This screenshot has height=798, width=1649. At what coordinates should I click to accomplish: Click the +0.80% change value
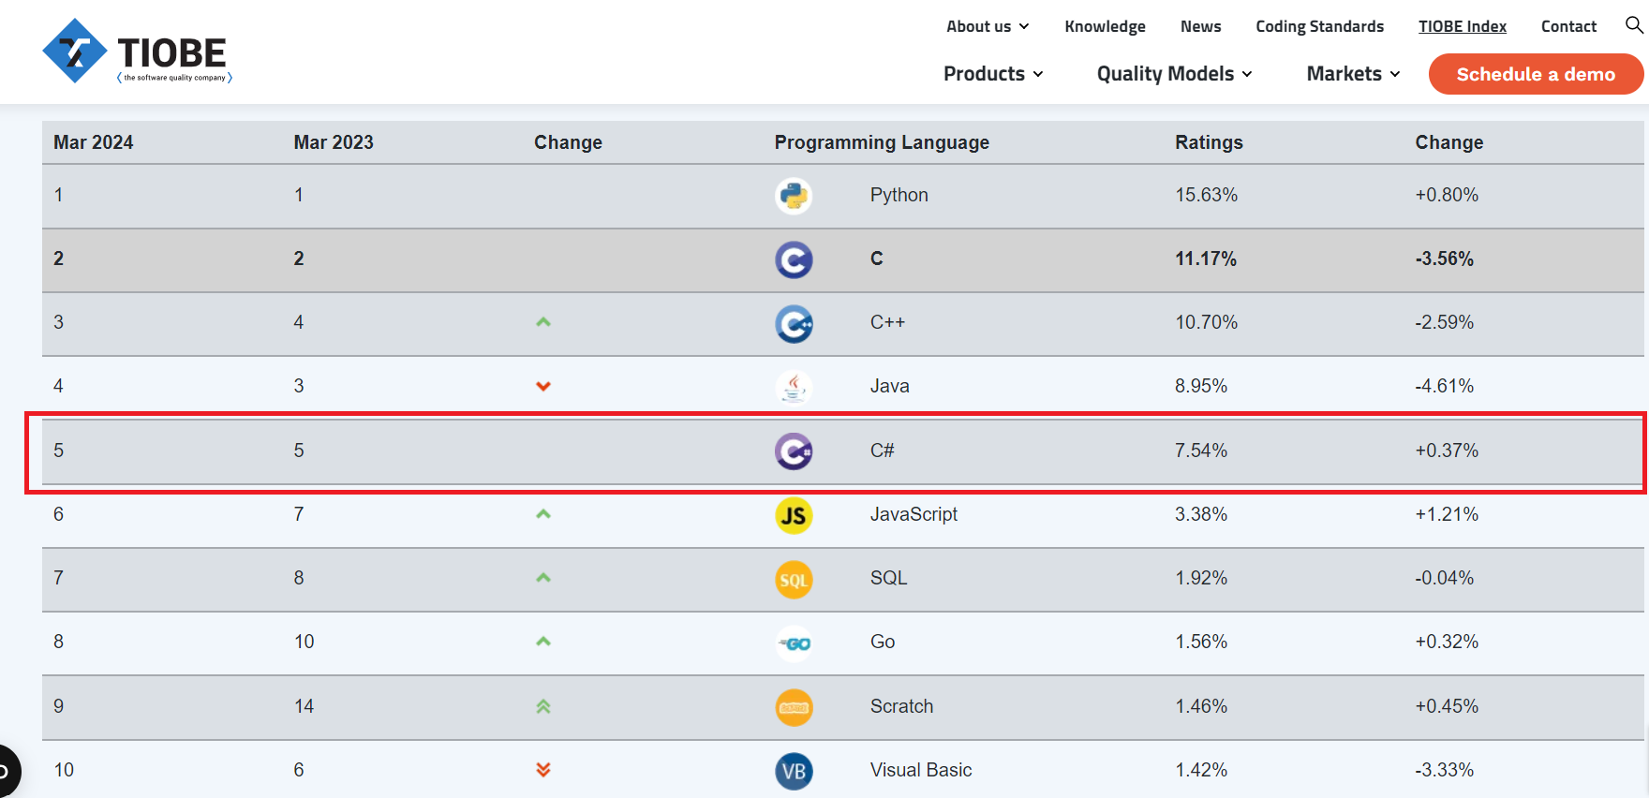(x=1447, y=195)
